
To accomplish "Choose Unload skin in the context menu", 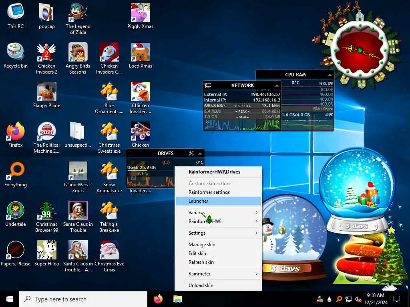I will [218, 285].
